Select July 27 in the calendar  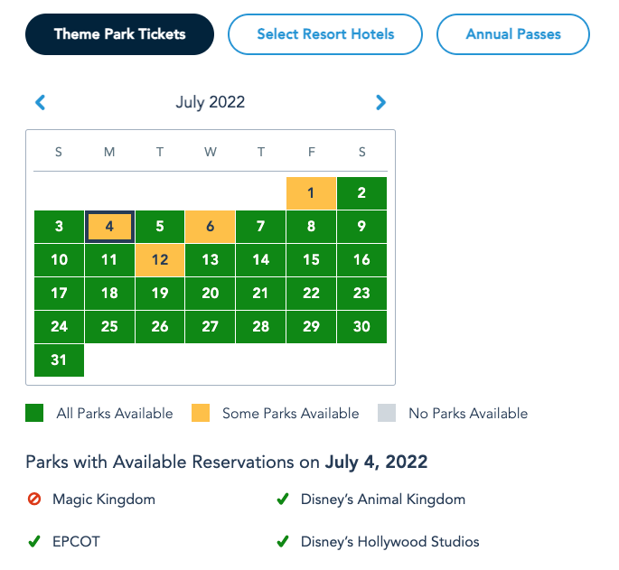(210, 327)
